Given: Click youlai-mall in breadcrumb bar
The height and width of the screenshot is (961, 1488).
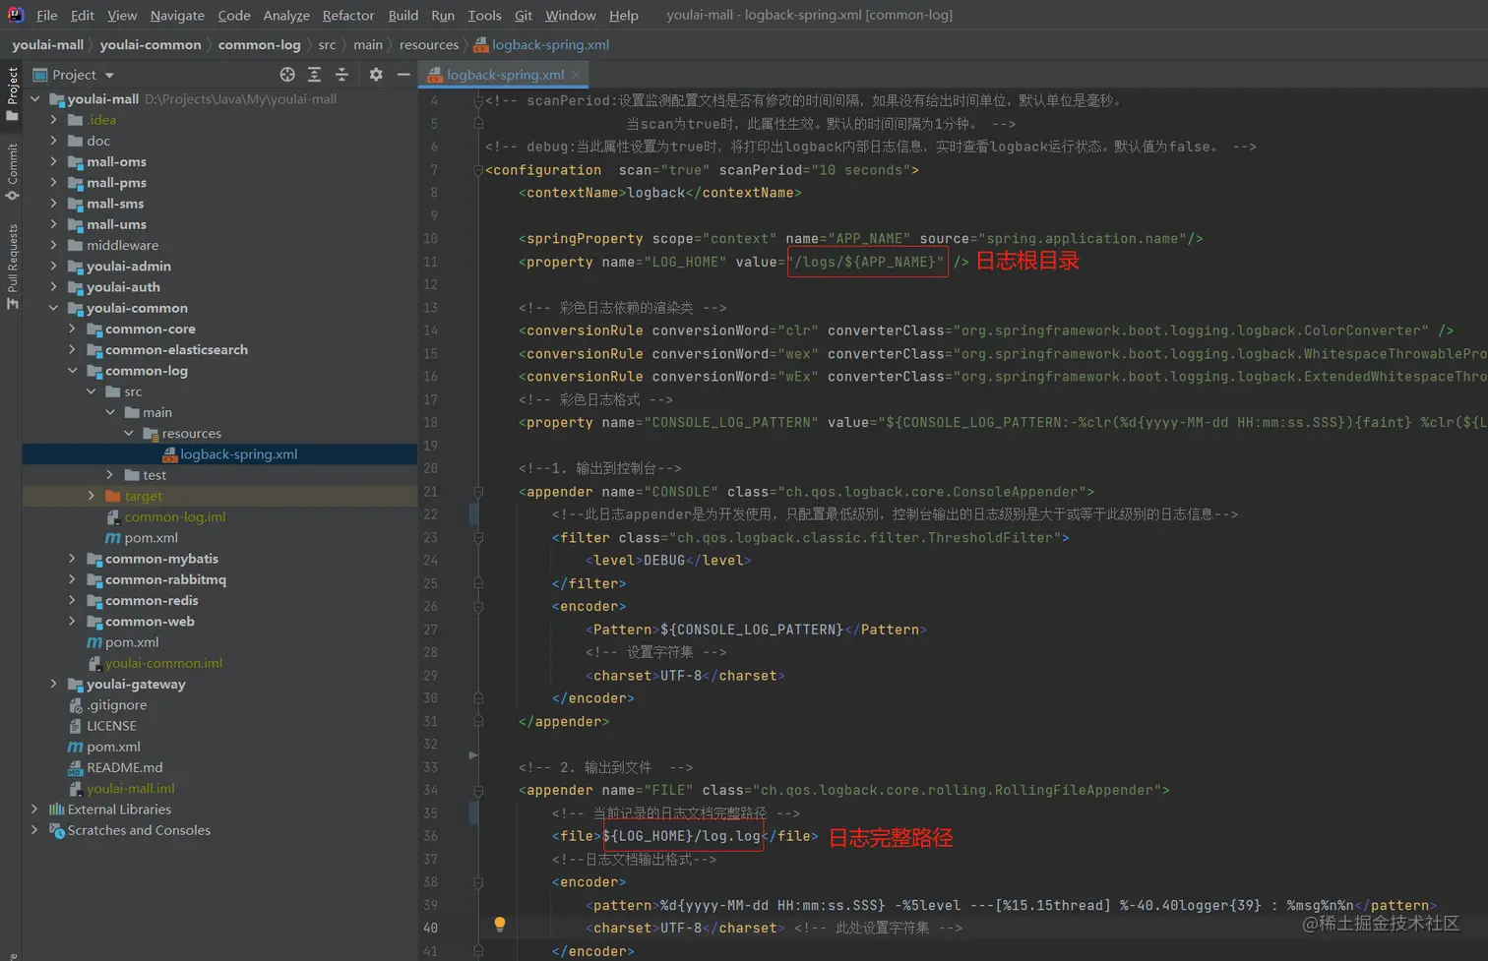Looking at the screenshot, I should pyautogui.click(x=47, y=44).
